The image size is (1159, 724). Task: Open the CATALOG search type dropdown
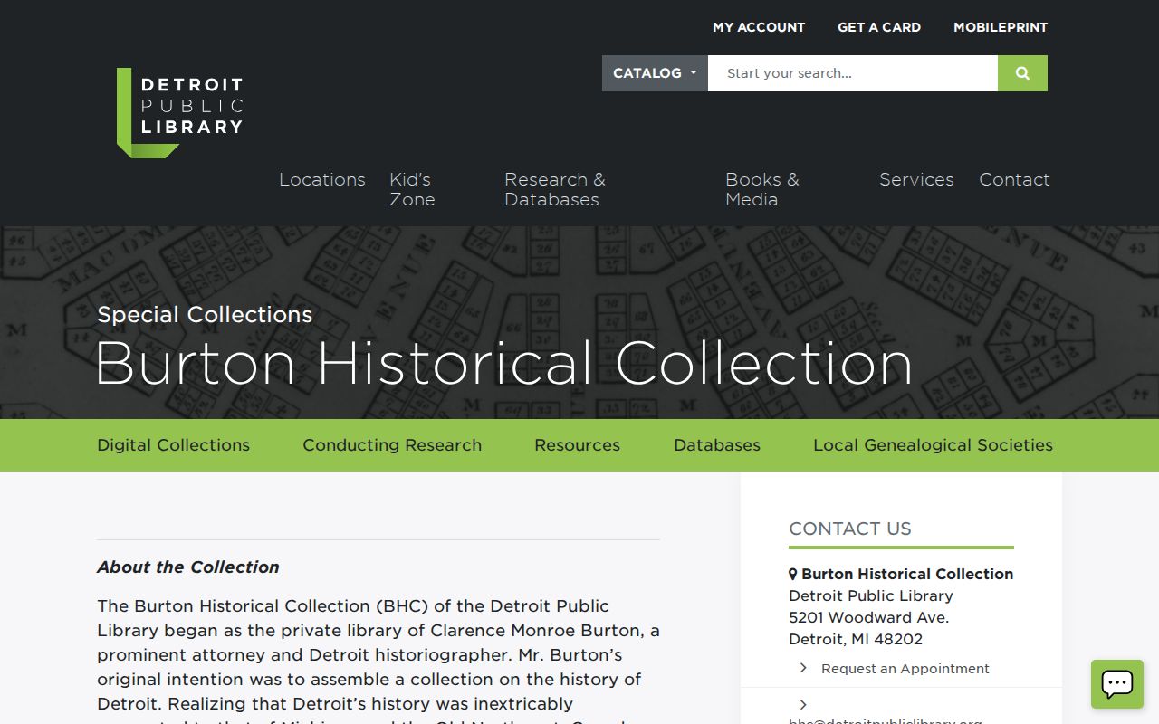[655, 73]
